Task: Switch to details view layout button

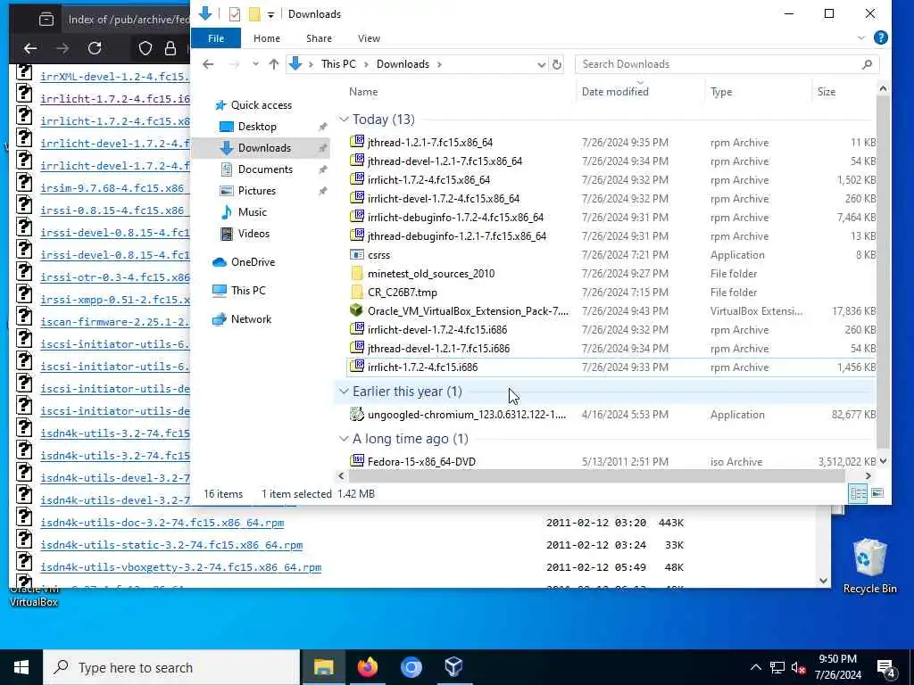Action: 858,493
